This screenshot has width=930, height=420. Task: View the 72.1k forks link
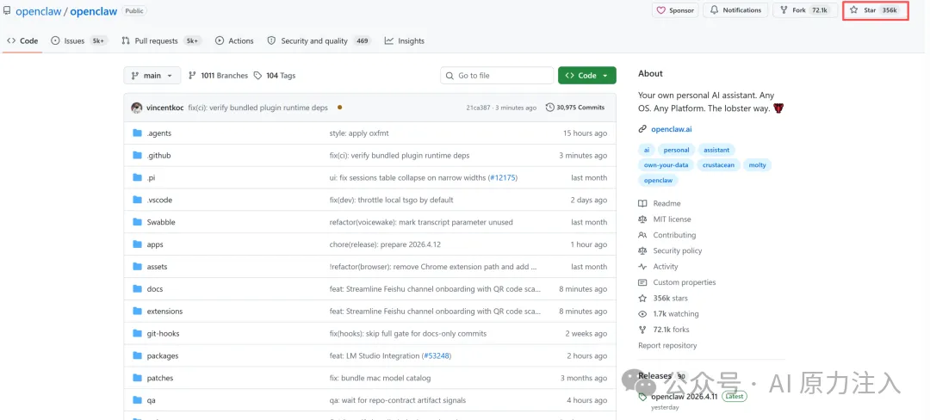[664, 330]
